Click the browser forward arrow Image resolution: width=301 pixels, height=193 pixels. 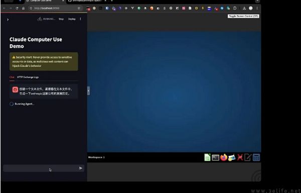pyautogui.click(x=11, y=8)
